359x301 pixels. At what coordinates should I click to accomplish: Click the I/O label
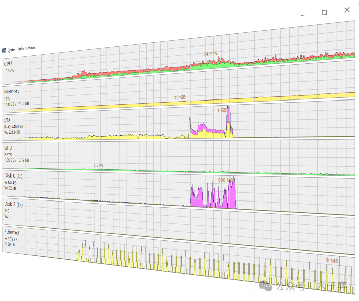click(7, 120)
